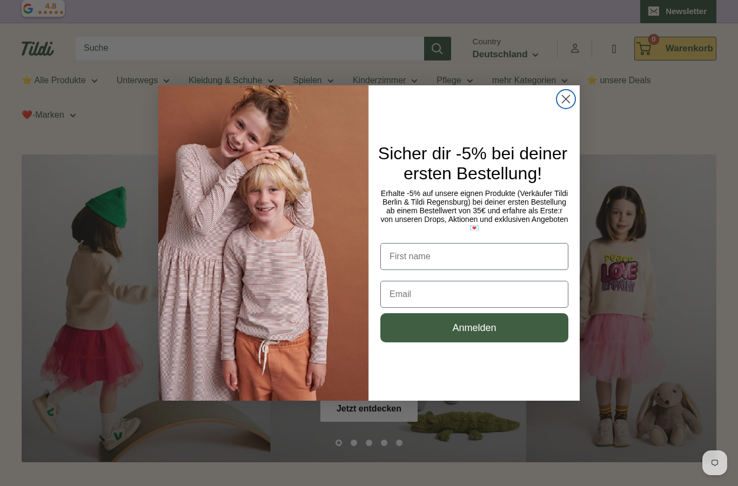Open the Warenkorb cart button
This screenshot has height=486, width=738.
click(x=675, y=49)
